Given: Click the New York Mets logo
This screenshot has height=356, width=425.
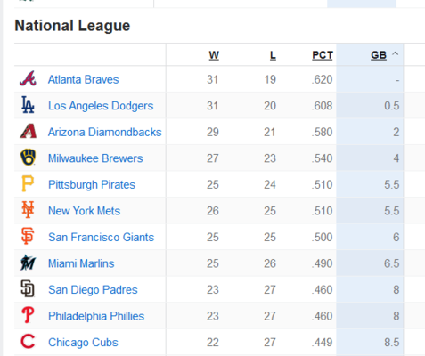Looking at the screenshot, I should 28,210.
